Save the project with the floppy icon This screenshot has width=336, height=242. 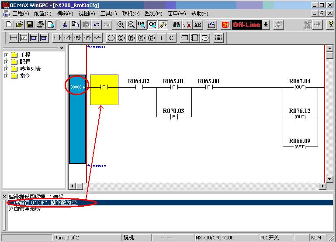pyautogui.click(x=30, y=24)
